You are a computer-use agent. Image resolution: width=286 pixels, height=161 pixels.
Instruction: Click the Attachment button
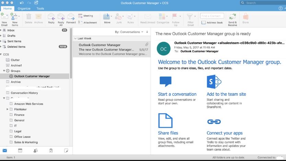pyautogui.click(x=88, y=22)
